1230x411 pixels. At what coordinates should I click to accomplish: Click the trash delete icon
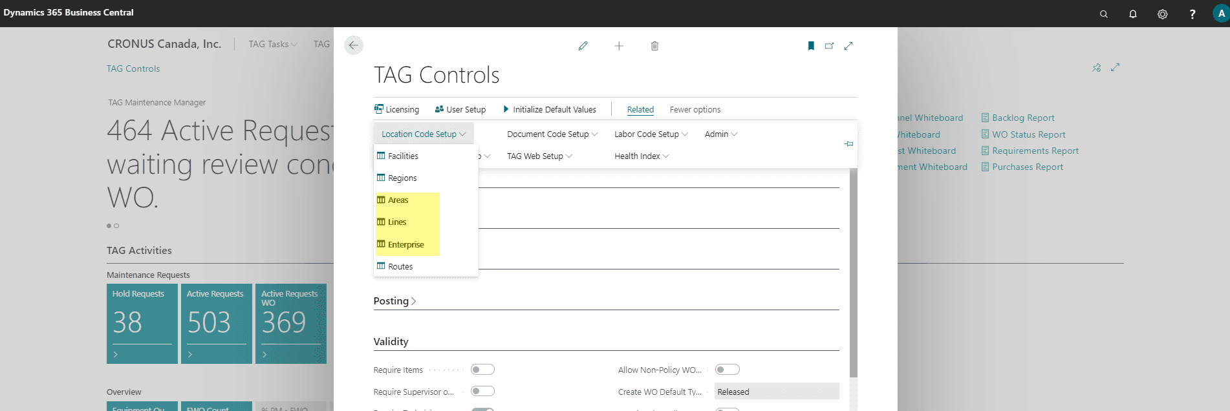click(654, 46)
